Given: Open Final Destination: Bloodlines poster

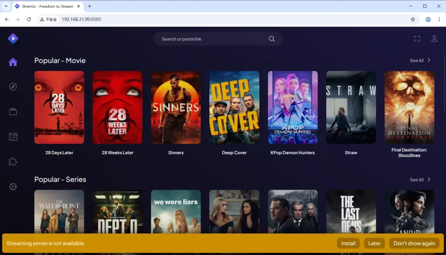Looking at the screenshot, I should (409, 107).
